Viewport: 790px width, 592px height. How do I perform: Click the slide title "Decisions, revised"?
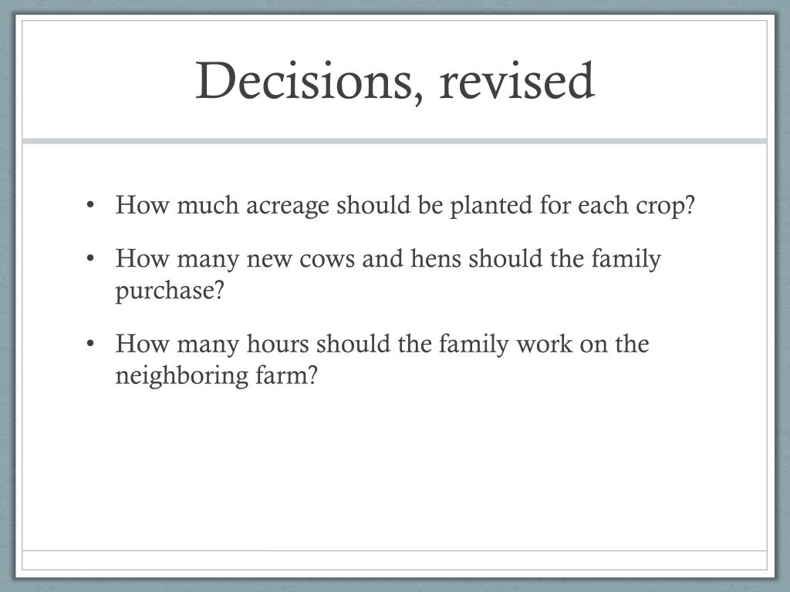pos(395,82)
